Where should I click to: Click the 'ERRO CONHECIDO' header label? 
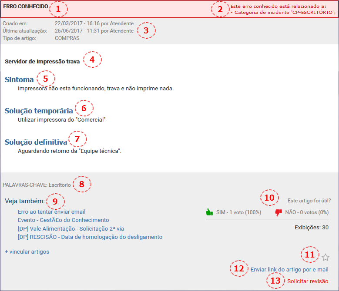pyautogui.click(x=26, y=7)
